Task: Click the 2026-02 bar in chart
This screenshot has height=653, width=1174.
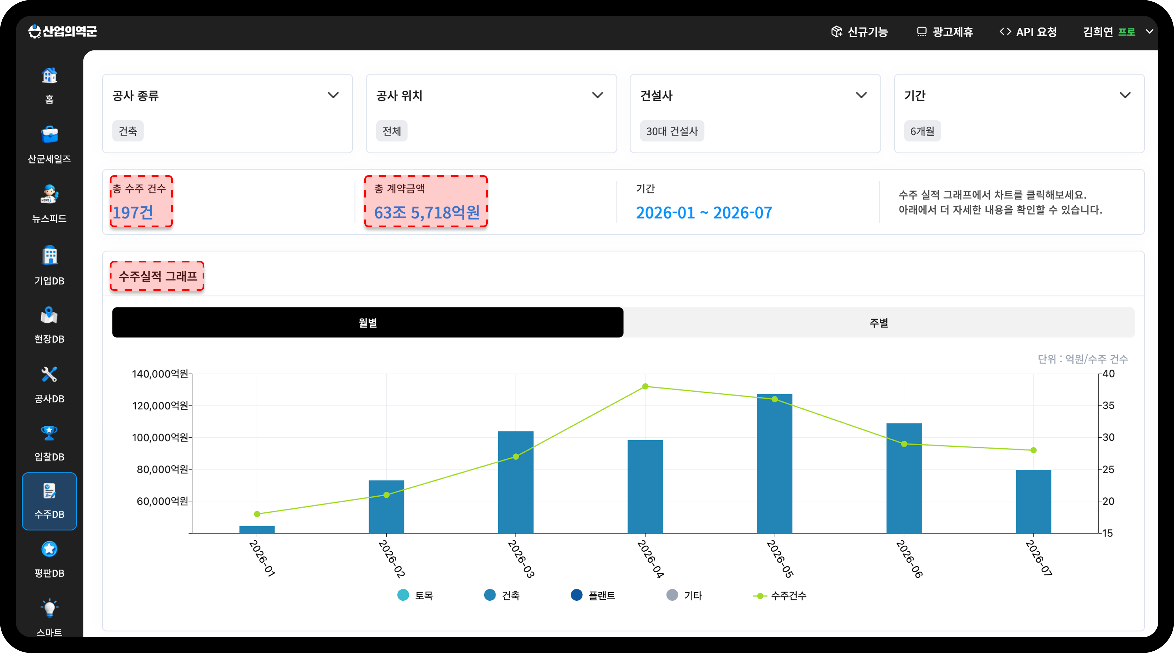Action: 386,507
